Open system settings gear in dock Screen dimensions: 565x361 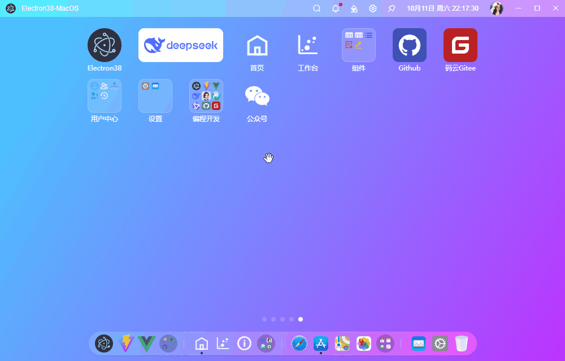click(440, 344)
